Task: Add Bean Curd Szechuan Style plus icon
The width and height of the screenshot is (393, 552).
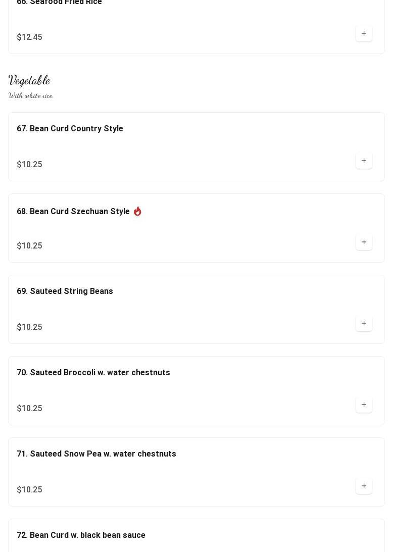Action: pyautogui.click(x=364, y=242)
